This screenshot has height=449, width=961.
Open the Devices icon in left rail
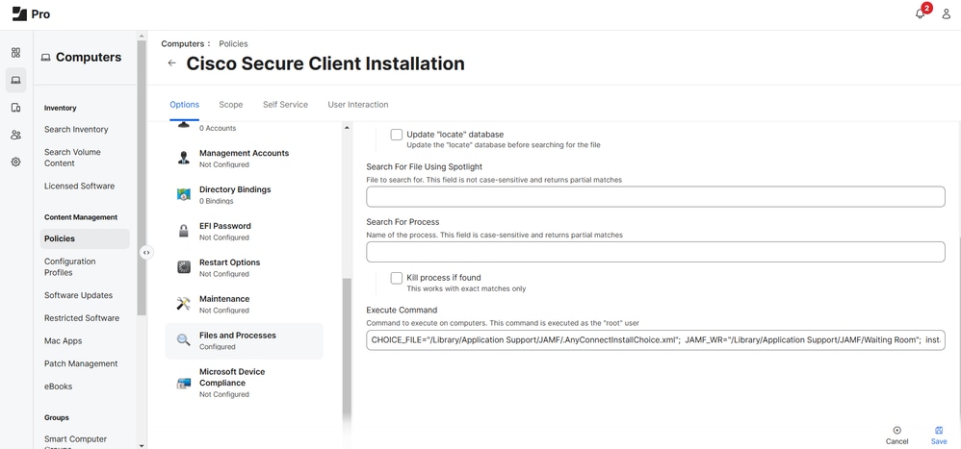(15, 108)
